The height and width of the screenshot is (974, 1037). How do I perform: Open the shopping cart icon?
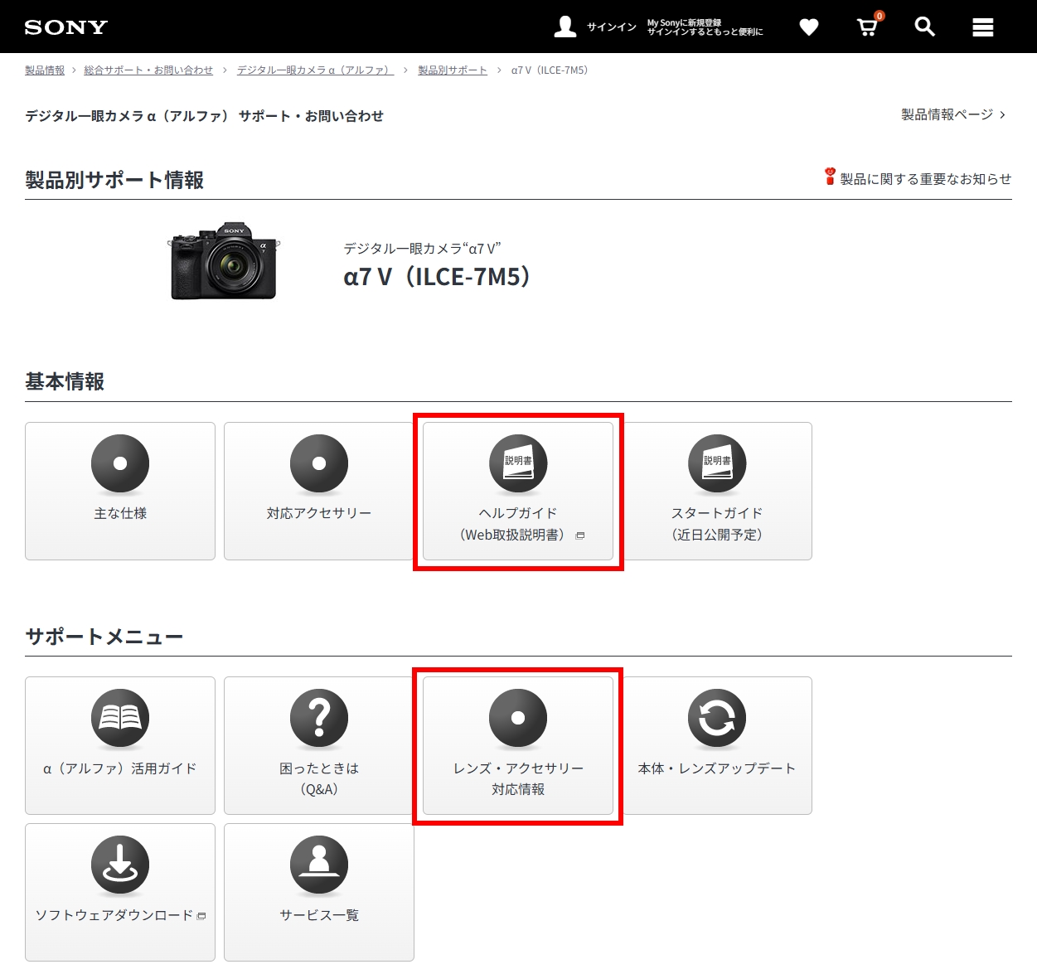pyautogui.click(x=867, y=27)
